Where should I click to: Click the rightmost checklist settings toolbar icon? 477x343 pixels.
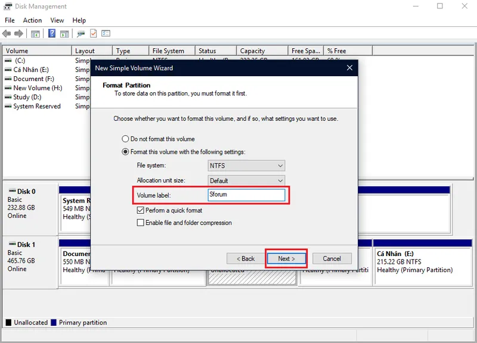[x=107, y=34]
